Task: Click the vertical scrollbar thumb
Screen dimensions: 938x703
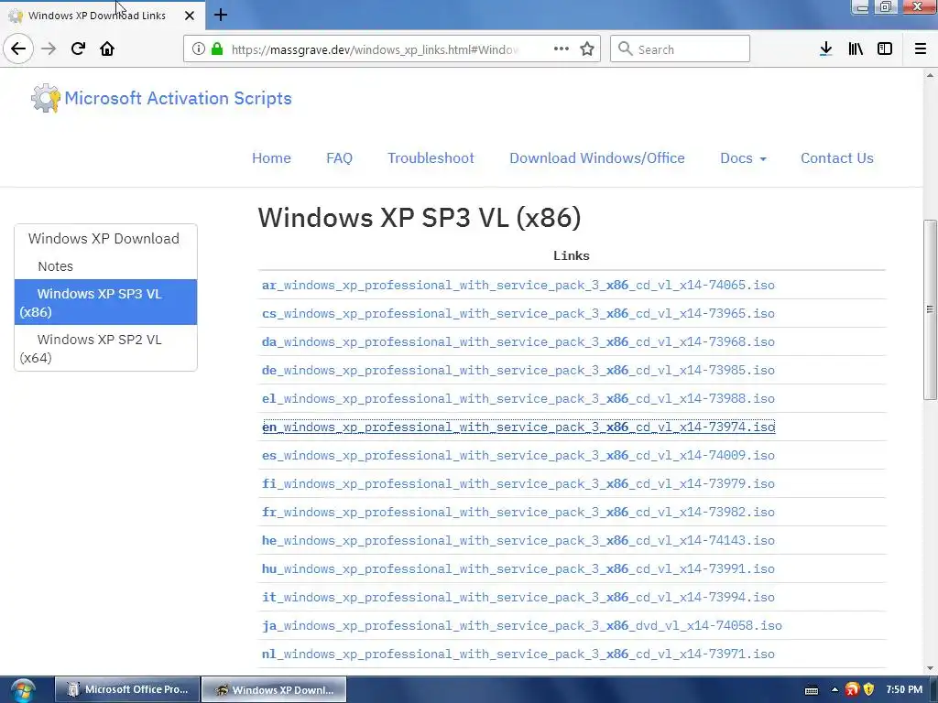Action: coord(930,309)
